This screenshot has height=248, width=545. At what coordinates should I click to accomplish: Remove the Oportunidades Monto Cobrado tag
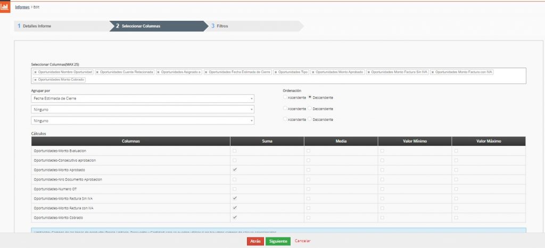click(x=35, y=80)
